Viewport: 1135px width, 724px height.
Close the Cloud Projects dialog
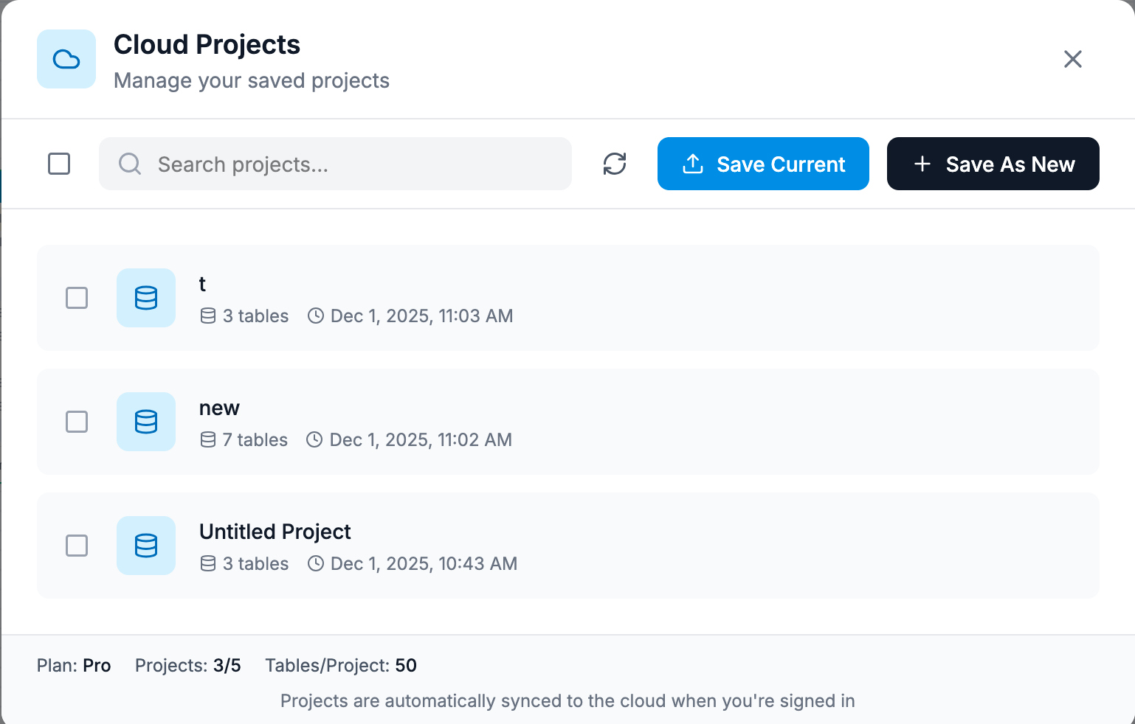point(1072,59)
